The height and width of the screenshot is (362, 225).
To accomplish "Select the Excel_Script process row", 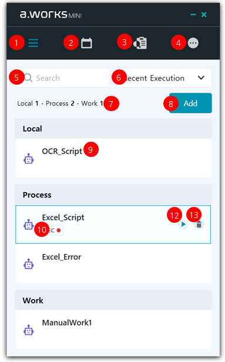I will [113, 224].
